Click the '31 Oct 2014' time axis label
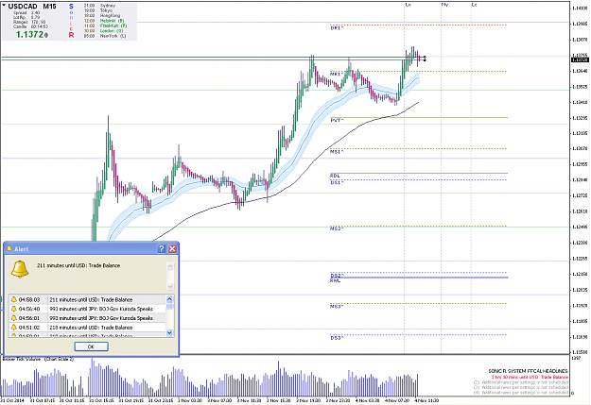The width and height of the screenshot is (591, 405). click(x=12, y=400)
